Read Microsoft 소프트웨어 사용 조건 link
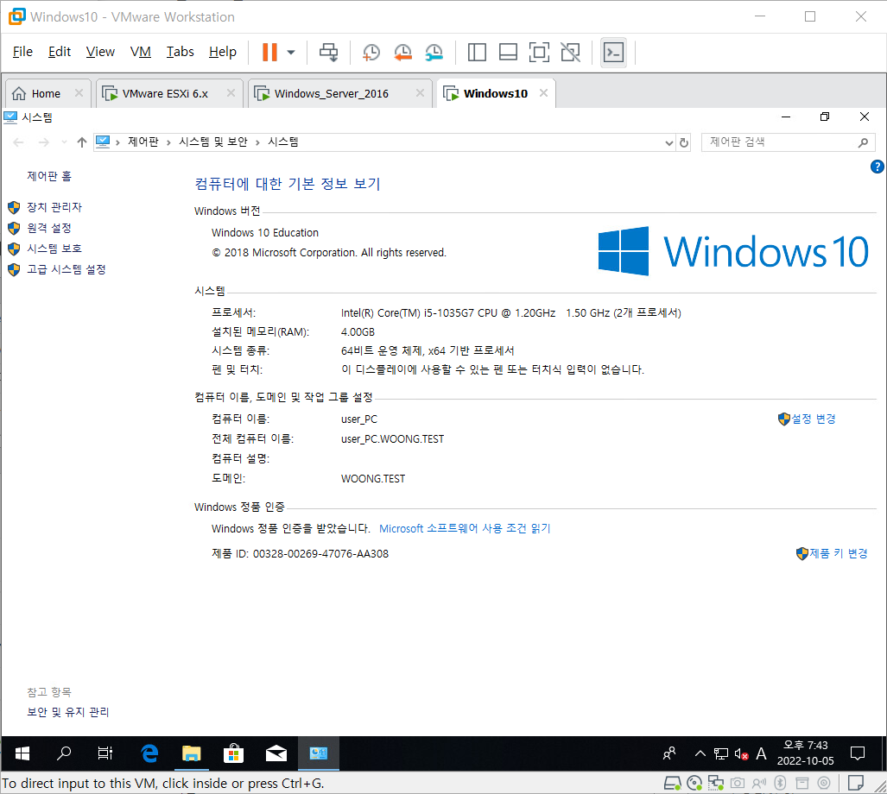 tap(465, 528)
